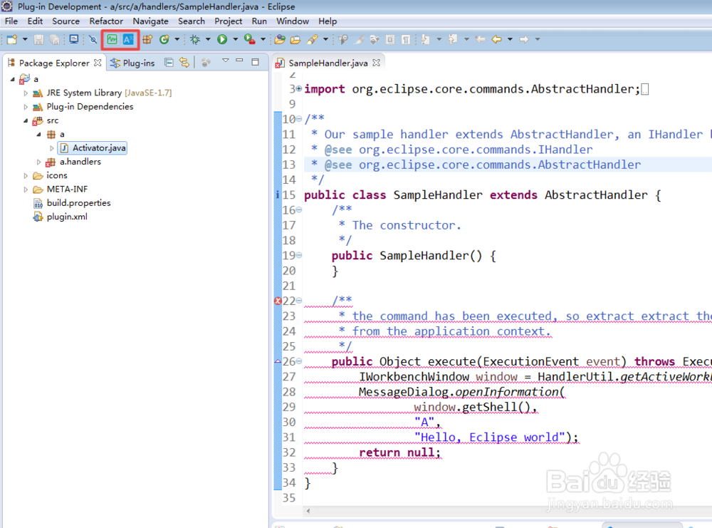Click the Last Edit Location arrow
This screenshot has height=528, width=712.
click(480, 39)
